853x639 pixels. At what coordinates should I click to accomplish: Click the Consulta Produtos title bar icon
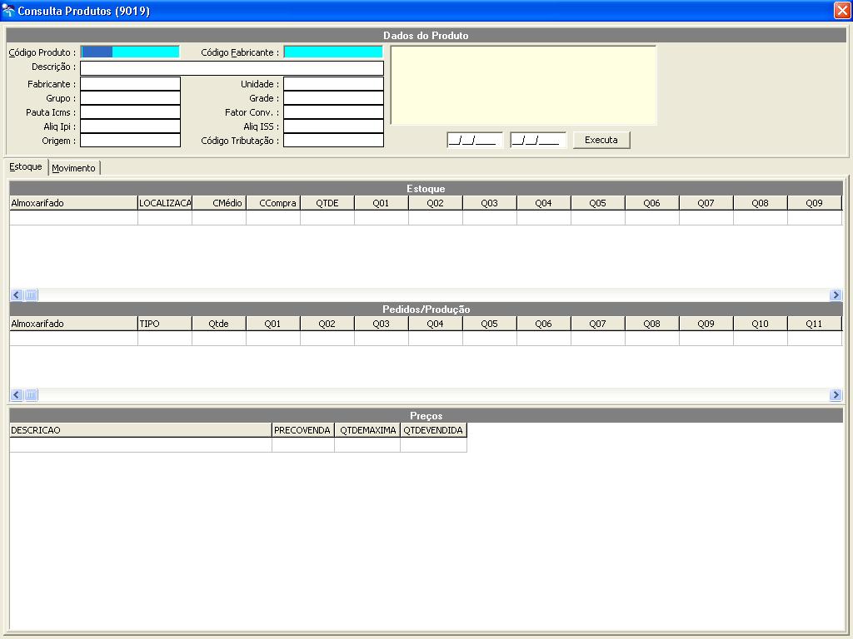point(8,10)
